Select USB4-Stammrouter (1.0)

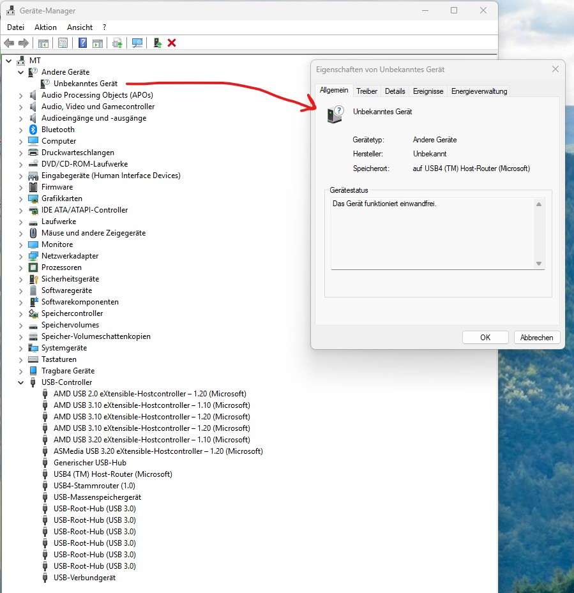(94, 486)
